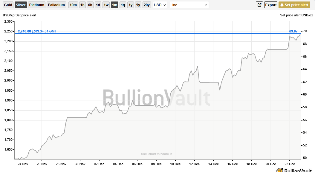Select the Silver metal tab
Viewport: 315px width, 172px height.
point(21,5)
